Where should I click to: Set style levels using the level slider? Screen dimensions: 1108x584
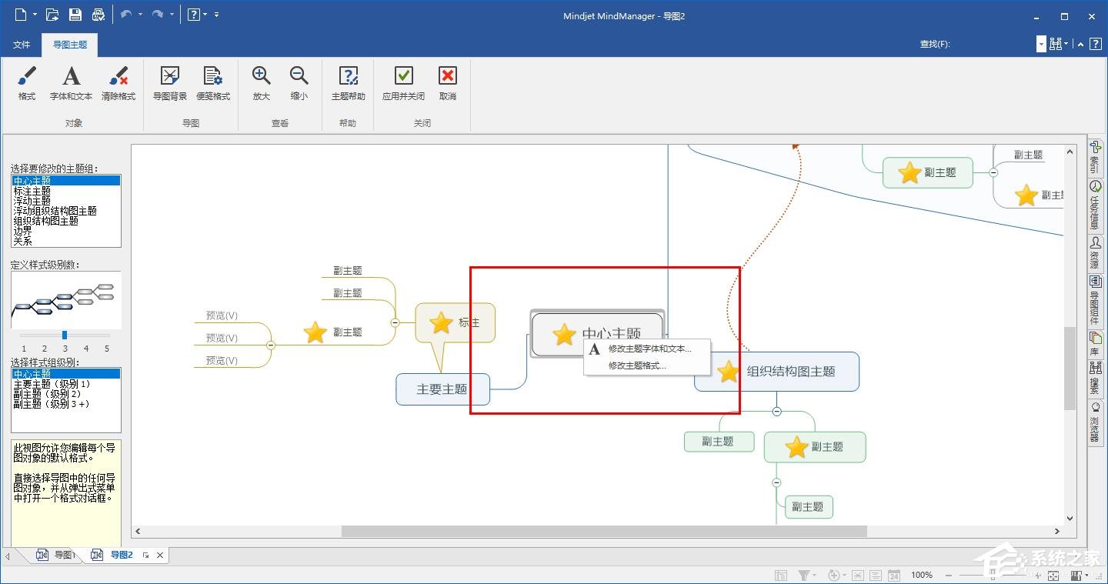click(65, 335)
